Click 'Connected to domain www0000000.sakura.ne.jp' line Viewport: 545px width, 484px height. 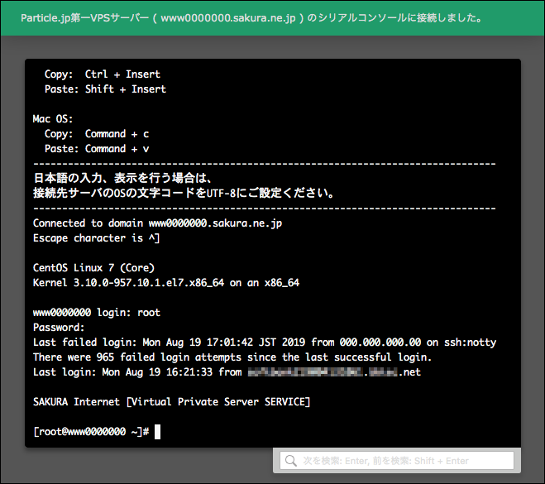coord(157,223)
